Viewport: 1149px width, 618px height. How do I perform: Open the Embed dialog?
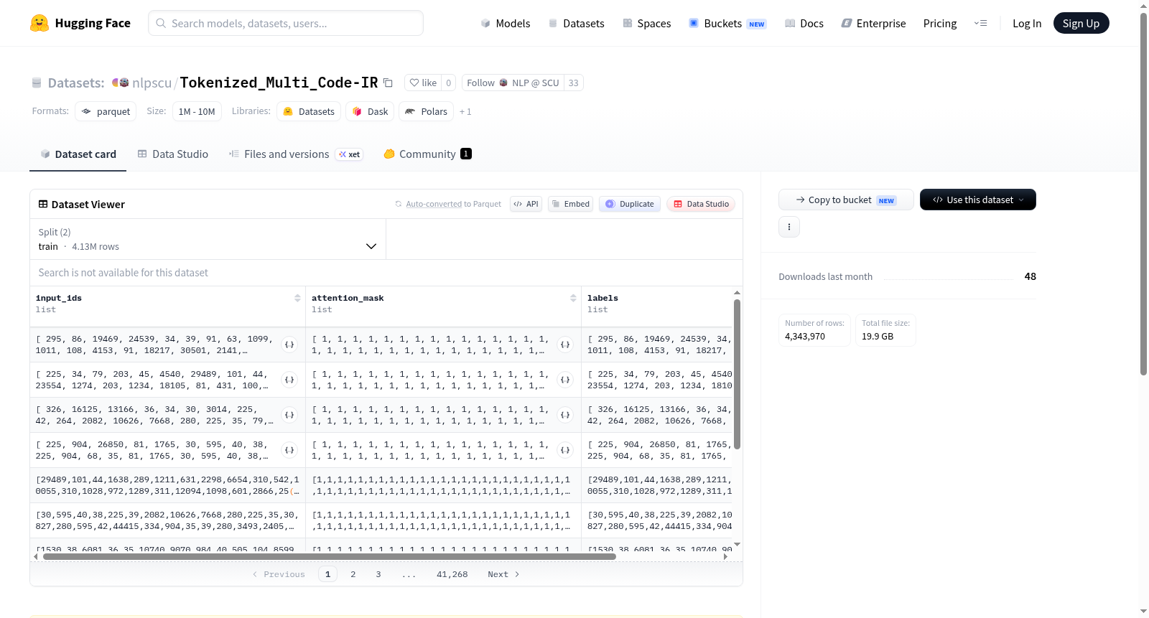tap(570, 204)
